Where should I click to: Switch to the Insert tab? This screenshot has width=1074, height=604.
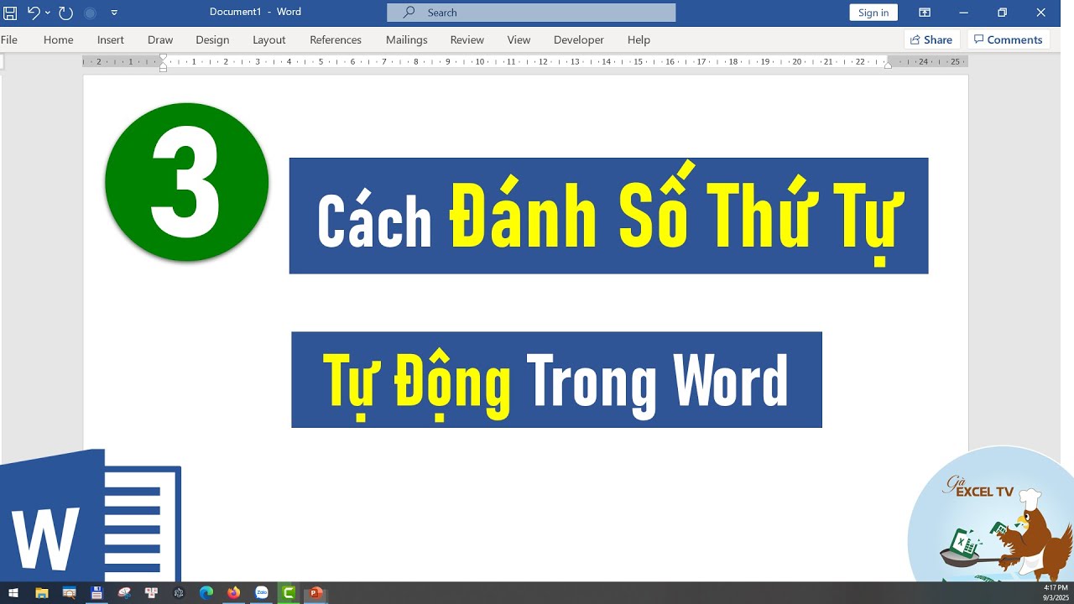[111, 39]
